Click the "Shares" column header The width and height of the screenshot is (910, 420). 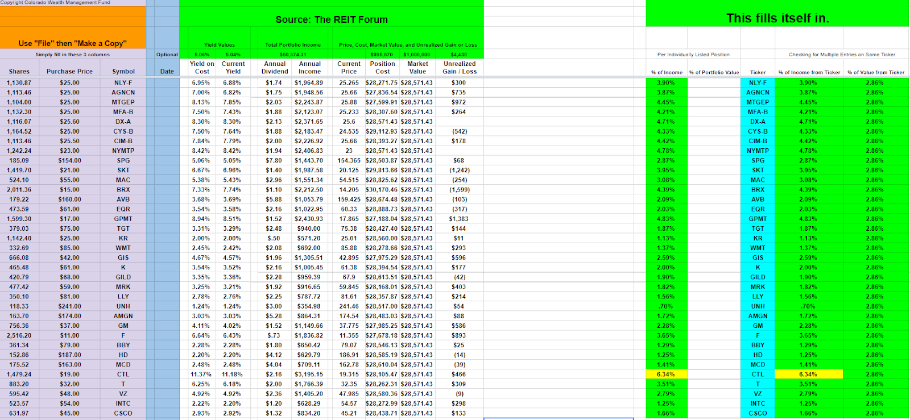19,72
